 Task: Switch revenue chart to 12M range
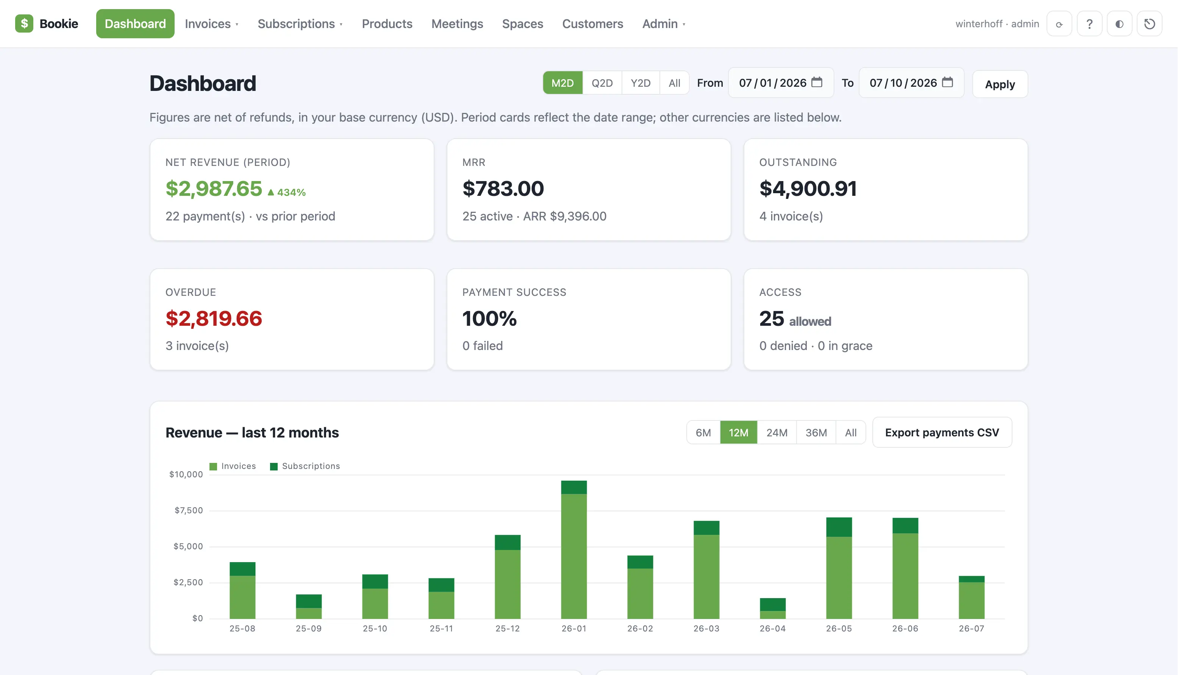pos(739,433)
